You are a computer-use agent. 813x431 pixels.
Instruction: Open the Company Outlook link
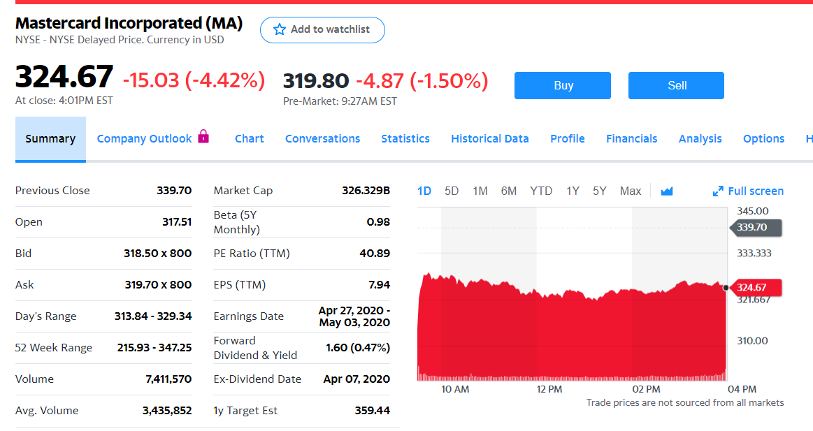coord(144,138)
